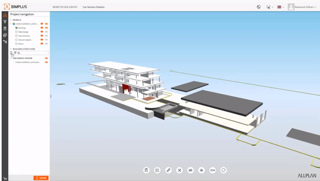
Task: Hide the Building layer using eye icon
Action: 46,28
